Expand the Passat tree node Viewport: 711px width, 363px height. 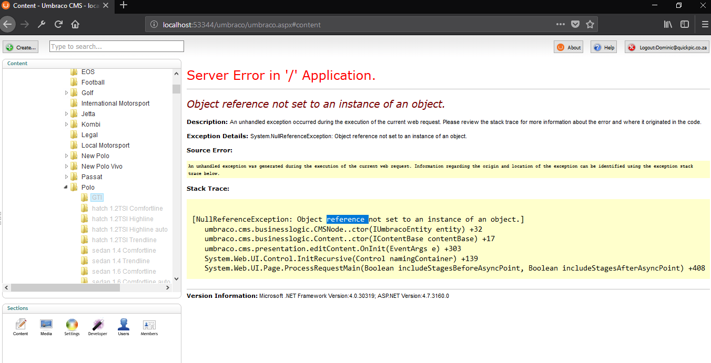pyautogui.click(x=67, y=177)
